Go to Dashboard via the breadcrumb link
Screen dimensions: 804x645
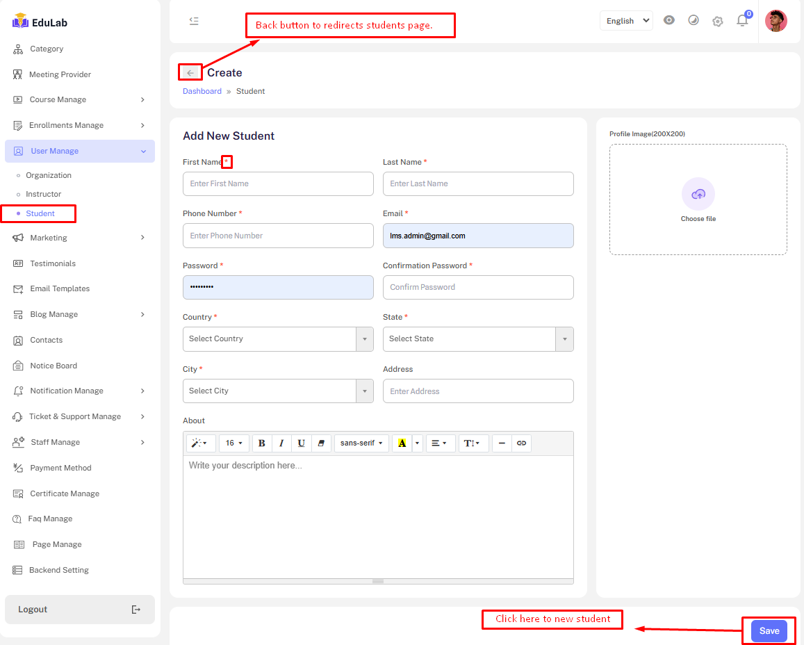(202, 91)
